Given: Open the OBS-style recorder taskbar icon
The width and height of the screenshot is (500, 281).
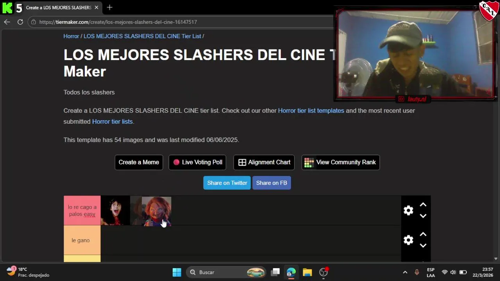Looking at the screenshot, I should [x=323, y=272].
